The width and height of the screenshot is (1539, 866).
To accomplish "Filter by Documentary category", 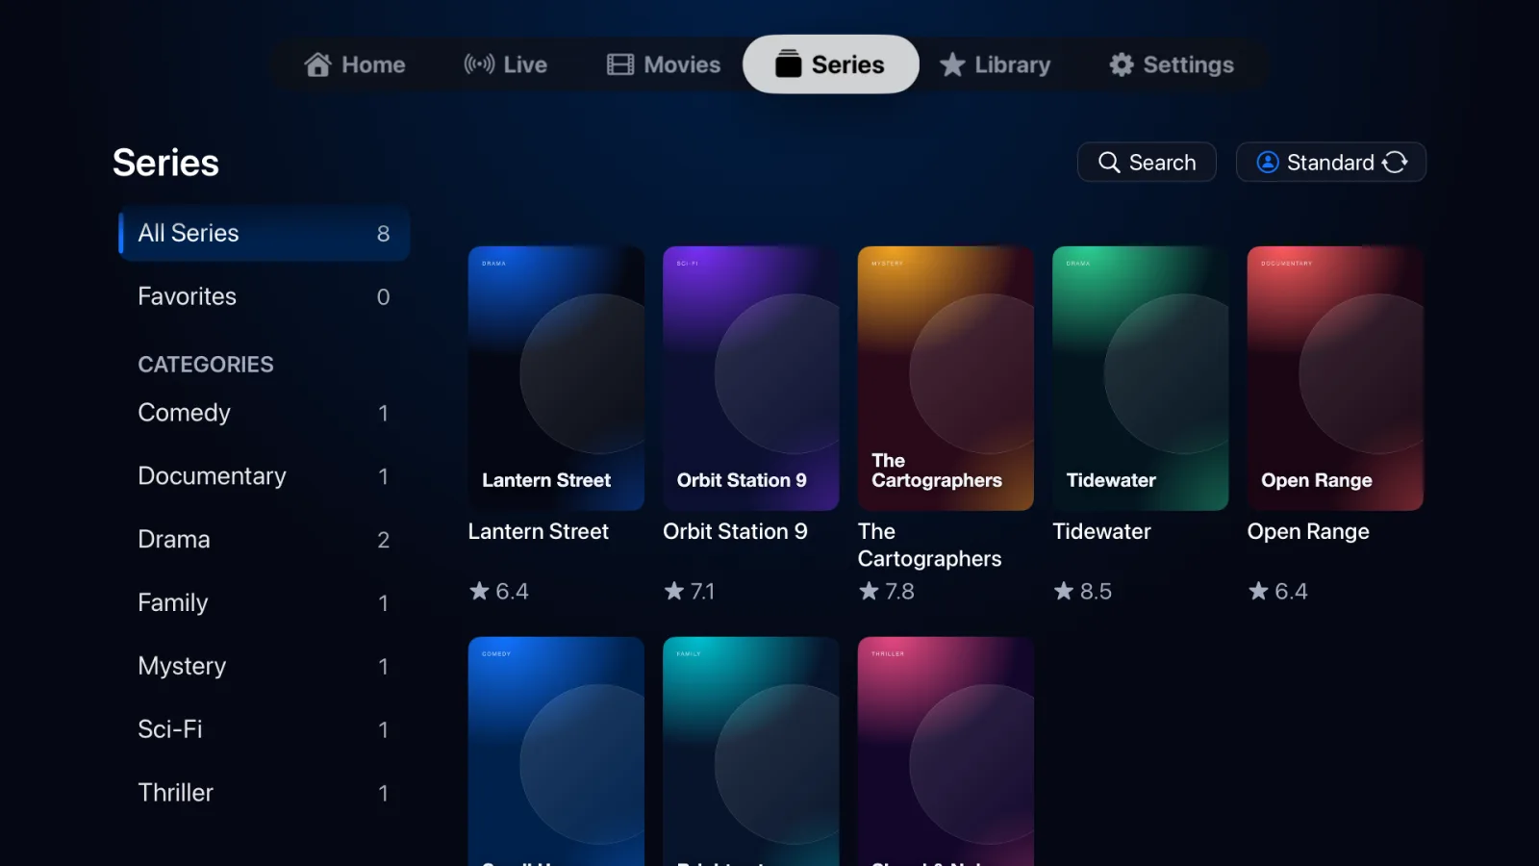I will (265, 476).
